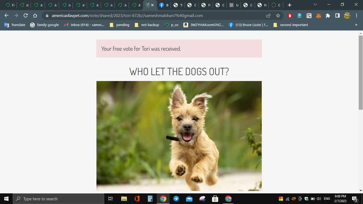
Task: Open the MetaMask fox extension
Action: tap(318, 16)
